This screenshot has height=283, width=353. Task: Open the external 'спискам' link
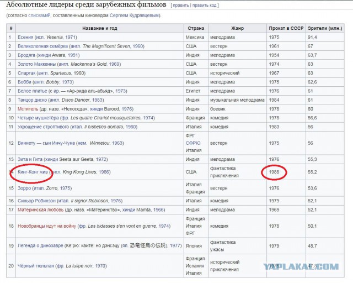coord(39,15)
